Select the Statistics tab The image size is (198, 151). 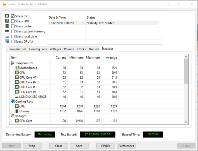coord(107,49)
